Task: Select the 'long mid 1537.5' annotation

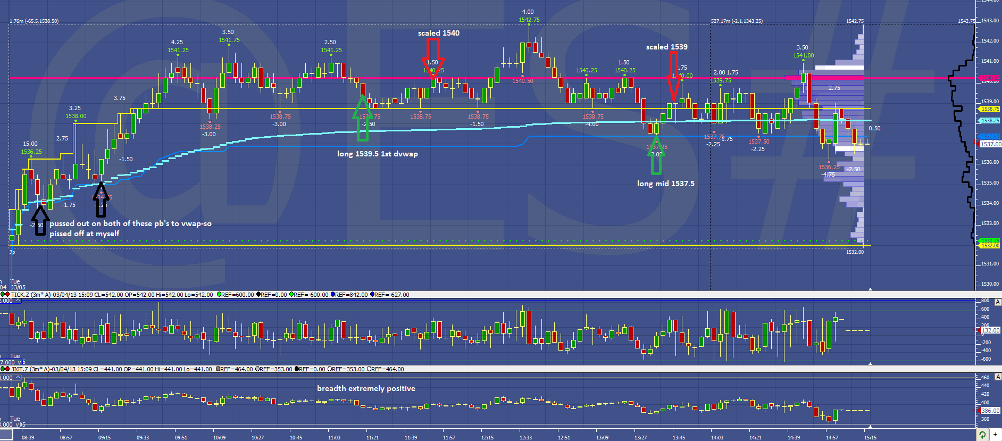Action: 666,184
